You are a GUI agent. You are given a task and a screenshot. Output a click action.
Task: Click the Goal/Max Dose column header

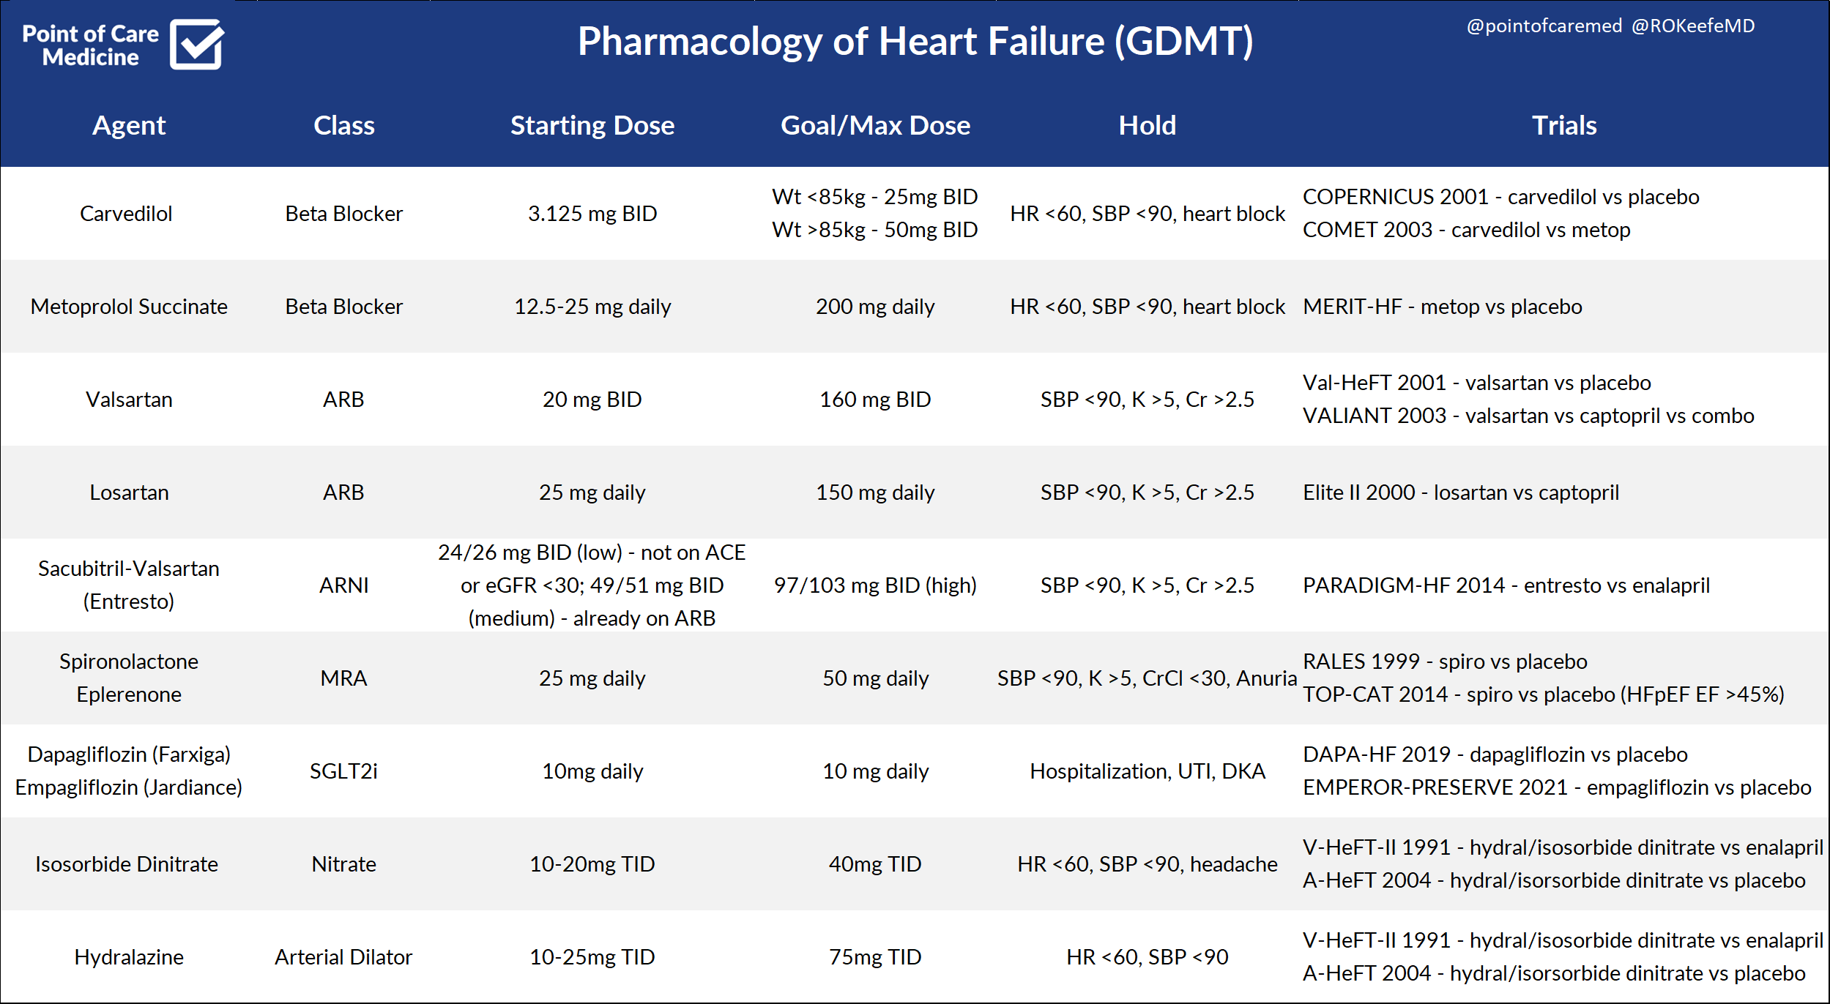coord(875,126)
